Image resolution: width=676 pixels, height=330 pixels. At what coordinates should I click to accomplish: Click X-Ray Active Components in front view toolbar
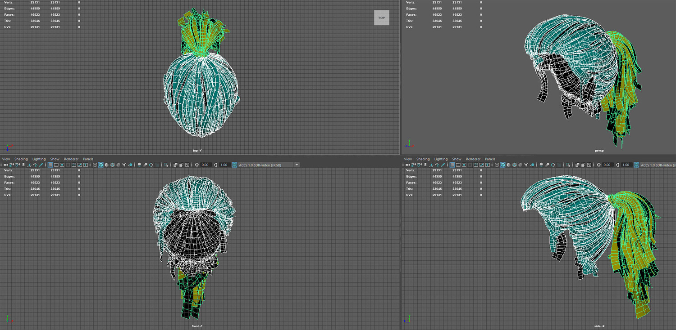click(x=181, y=165)
